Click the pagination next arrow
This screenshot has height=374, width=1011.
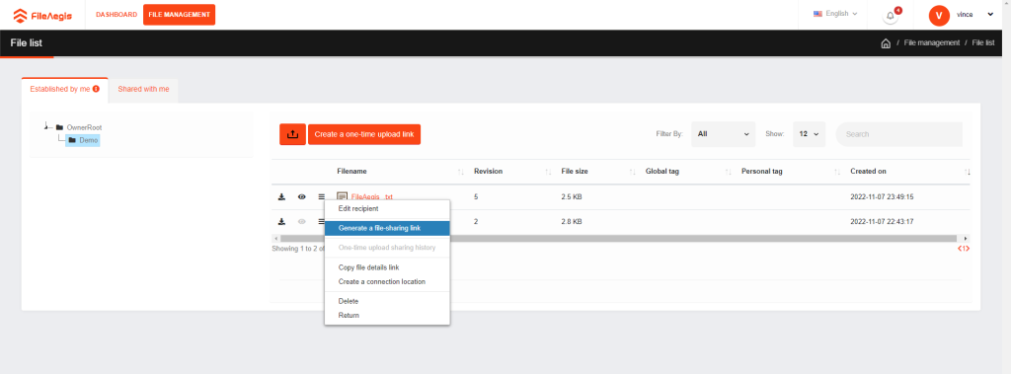click(969, 249)
